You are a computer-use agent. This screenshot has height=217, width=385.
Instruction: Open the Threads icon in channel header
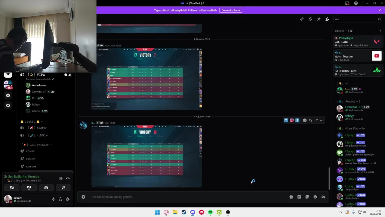coord(302,19)
